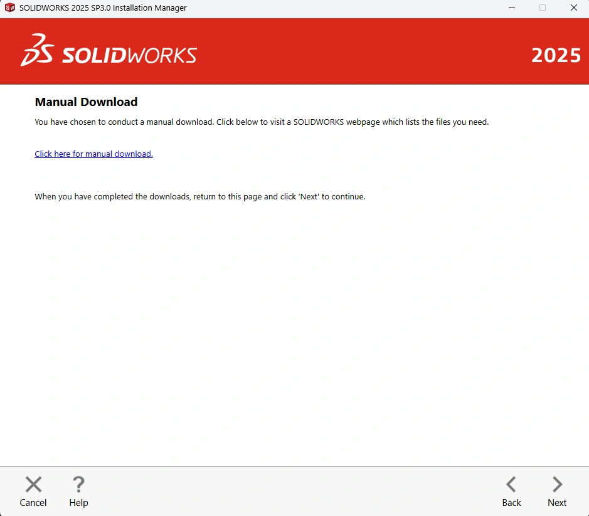The height and width of the screenshot is (516, 589).
Task: Click the 'You have chosen to conduct' sentence
Action: pos(262,122)
